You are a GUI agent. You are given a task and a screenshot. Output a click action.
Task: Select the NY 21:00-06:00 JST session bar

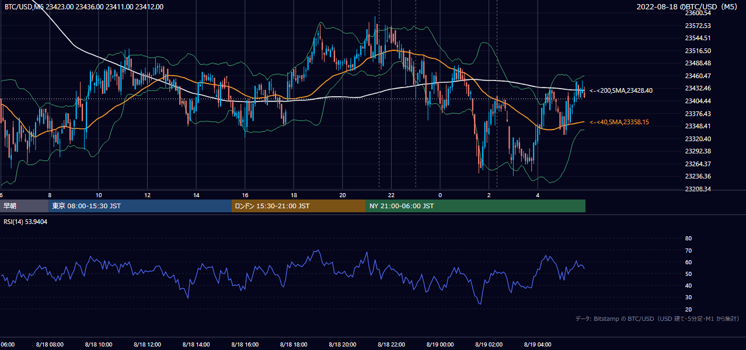476,206
